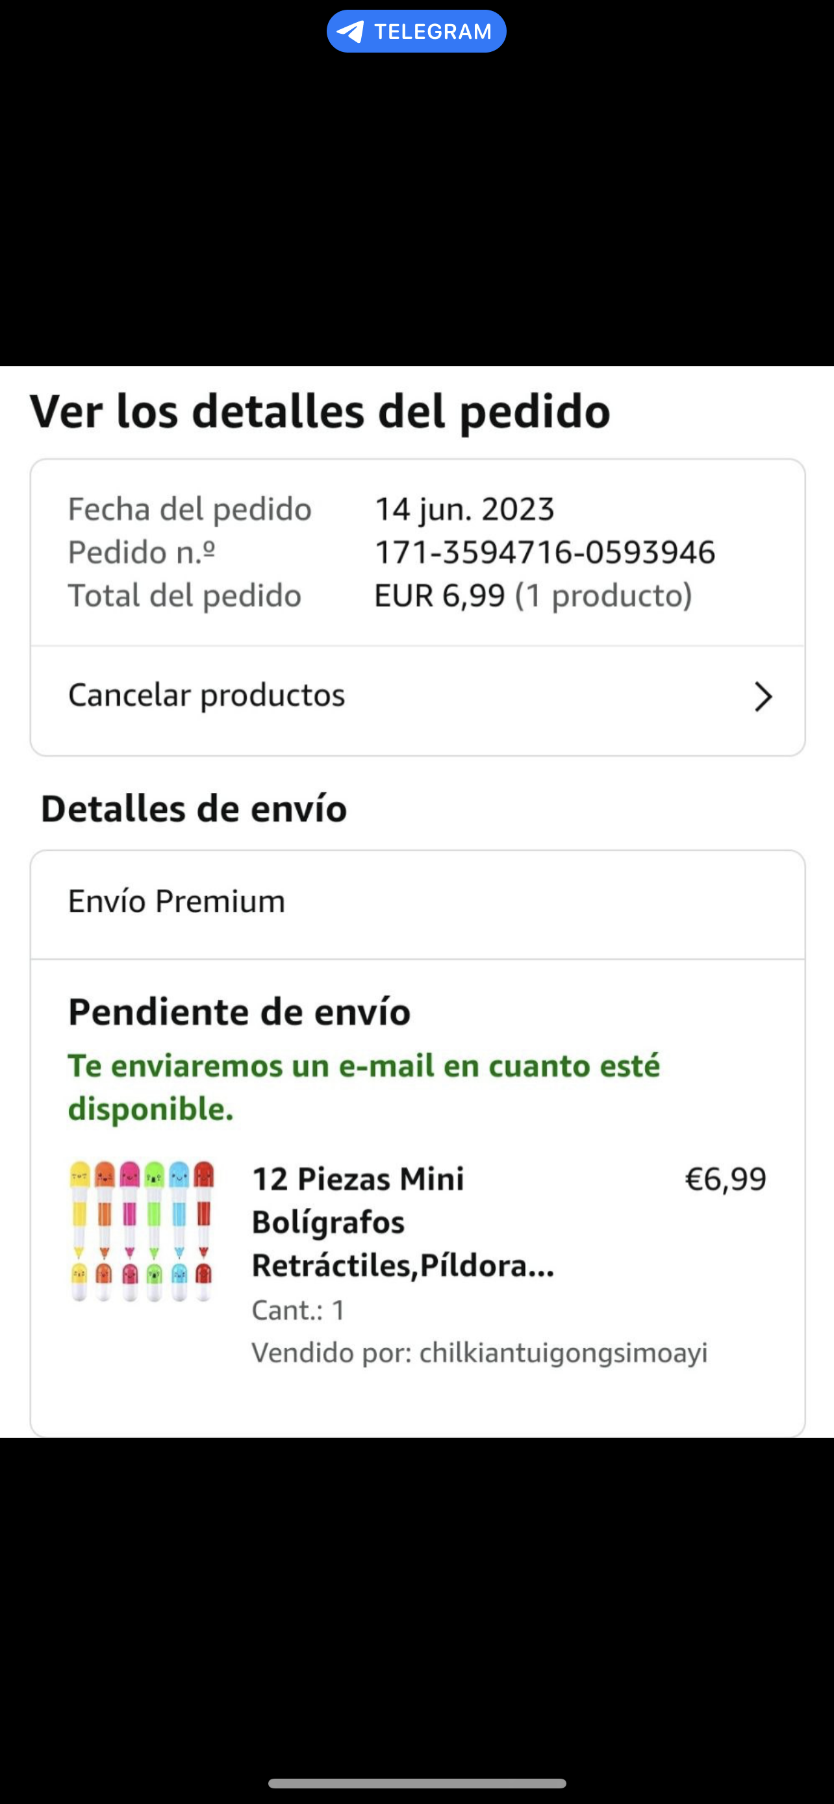Viewport: 834px width, 1804px height.
Task: Tap the Ver los detalles del pedido heading
Action: [x=320, y=411]
